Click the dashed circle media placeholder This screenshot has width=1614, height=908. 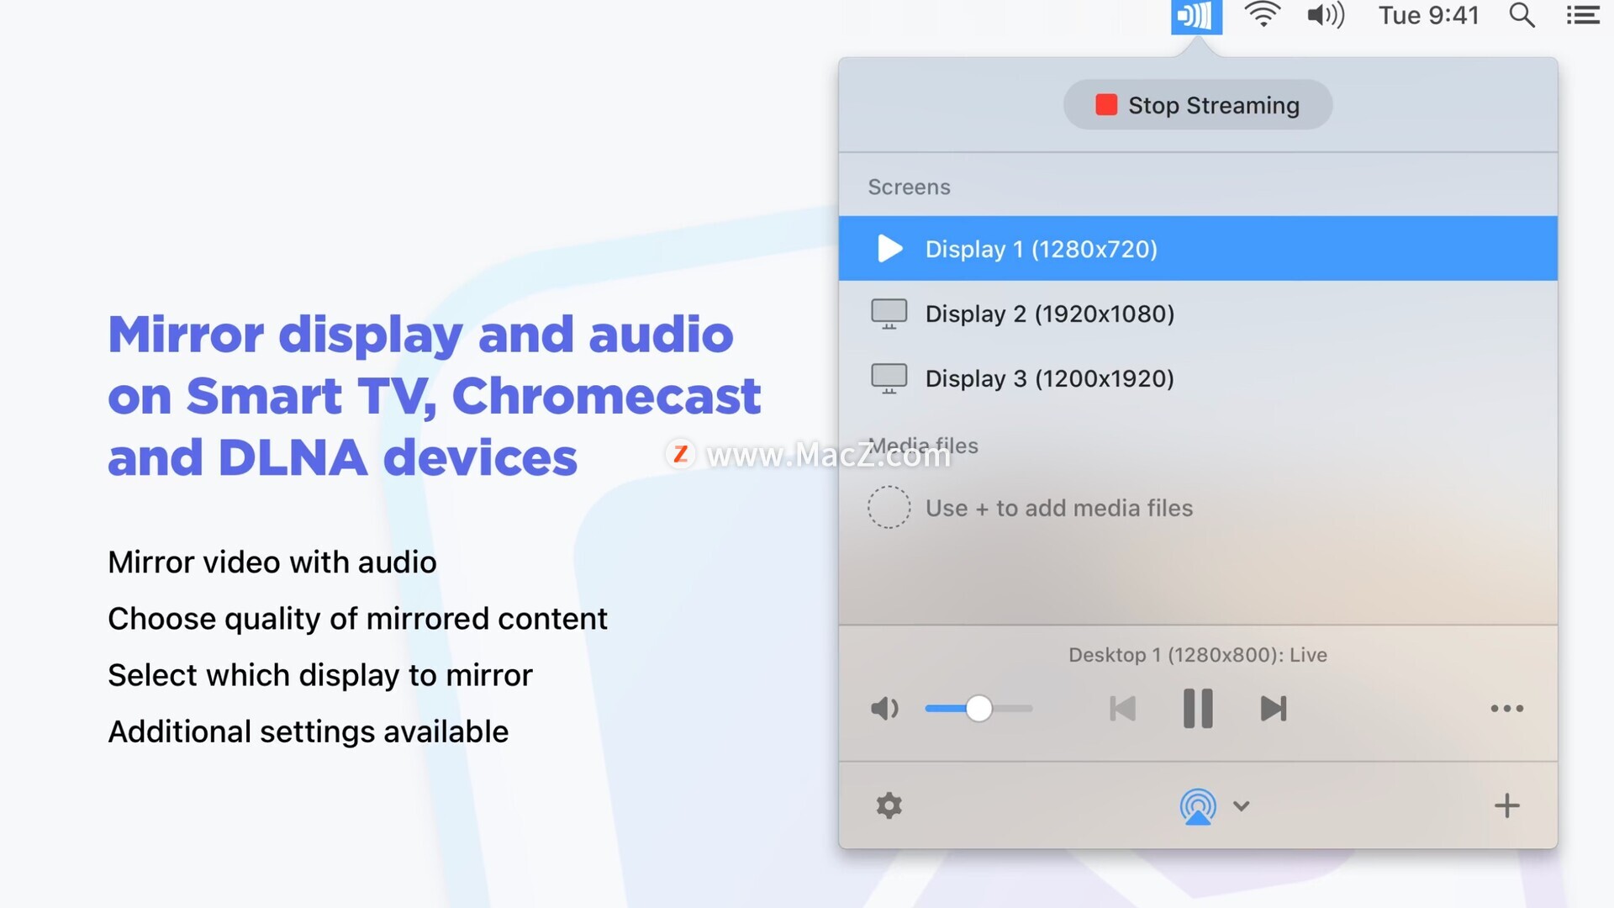coord(889,507)
